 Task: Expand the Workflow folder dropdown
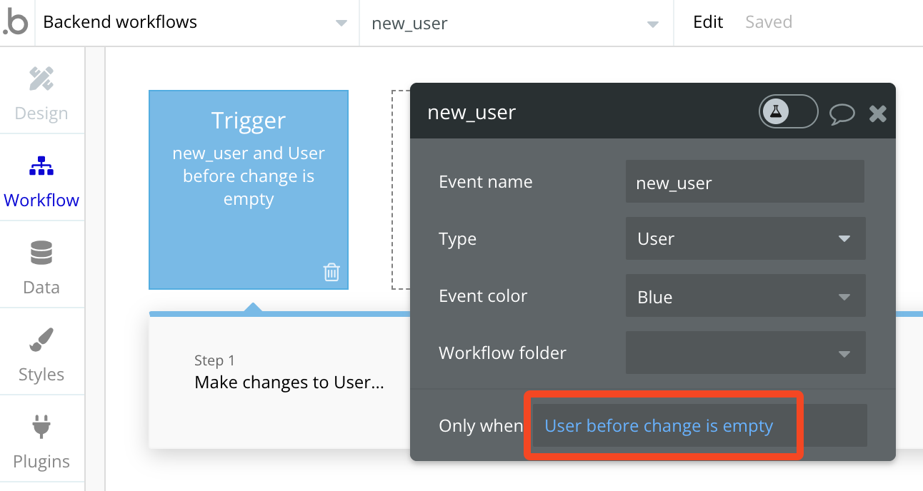pyautogui.click(x=745, y=353)
